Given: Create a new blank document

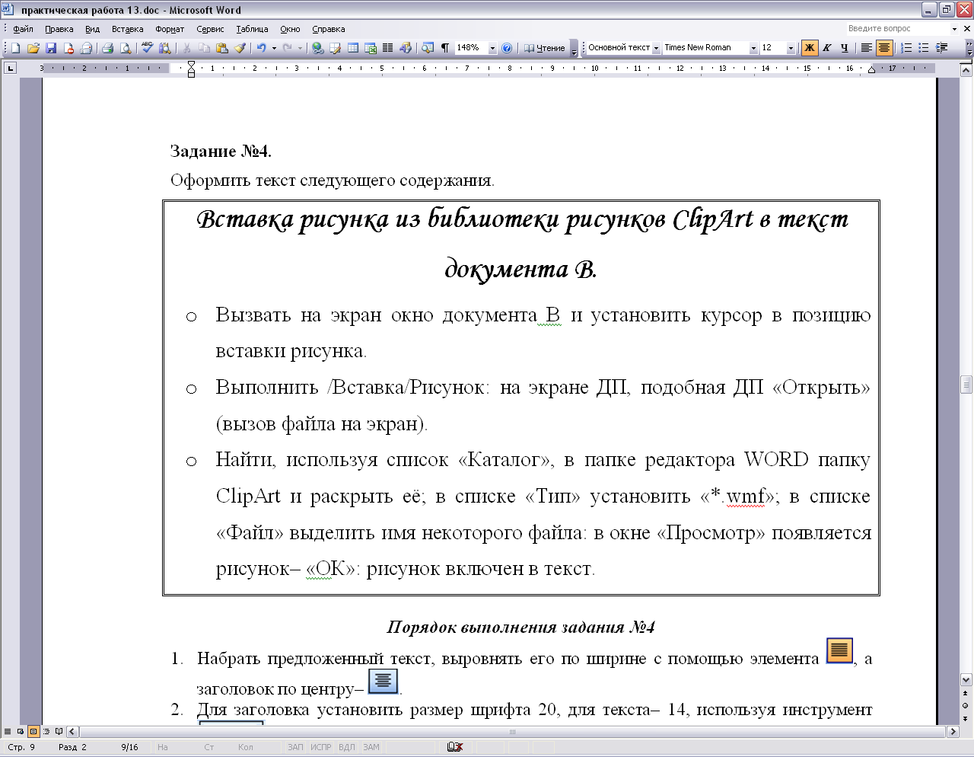Looking at the screenshot, I should [x=15, y=48].
